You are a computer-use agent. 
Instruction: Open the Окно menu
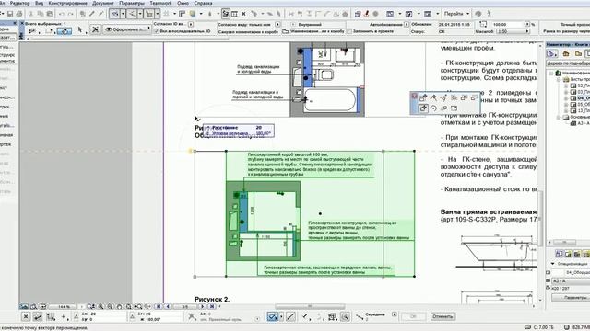(183, 3)
